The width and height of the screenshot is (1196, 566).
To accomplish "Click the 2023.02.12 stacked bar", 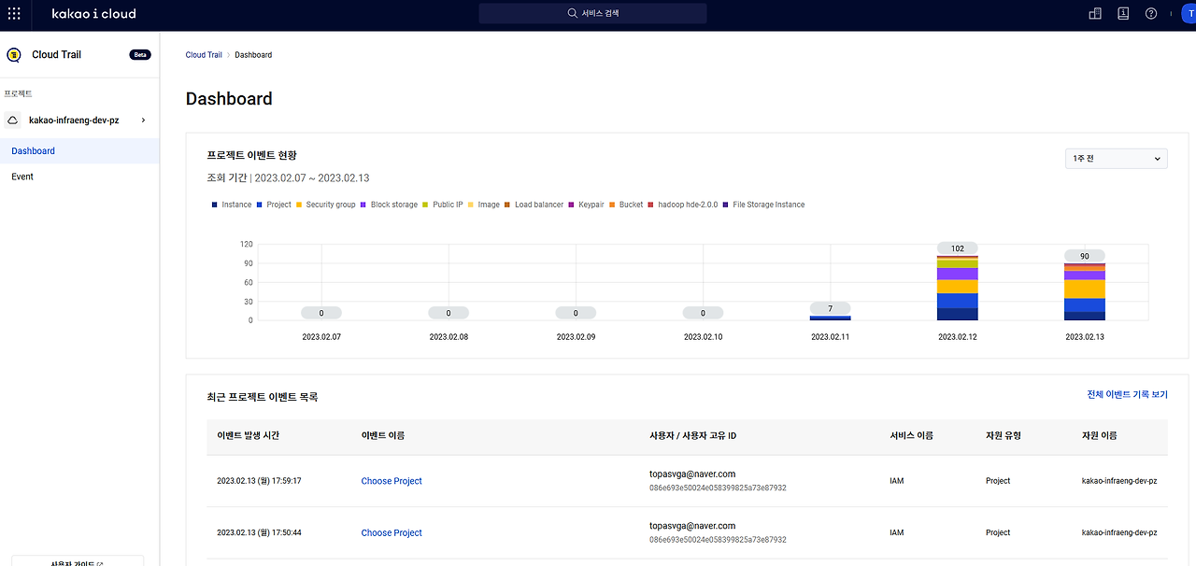I will click(x=958, y=288).
